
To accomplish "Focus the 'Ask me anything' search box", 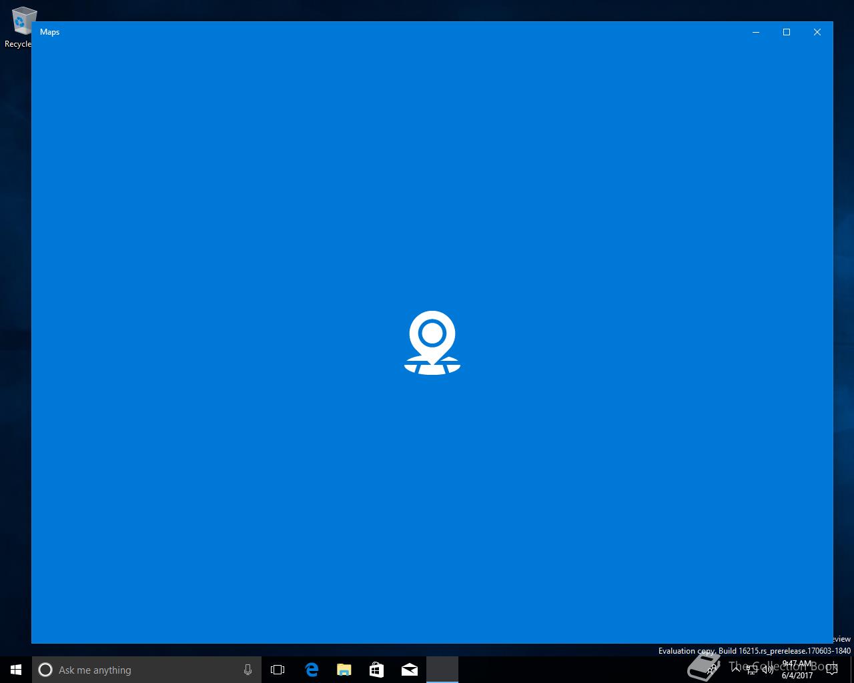I will (145, 670).
